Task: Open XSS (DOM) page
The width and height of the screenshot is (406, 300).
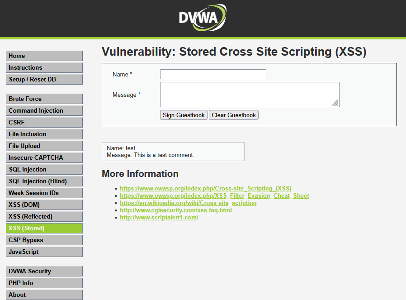Action: click(x=44, y=205)
